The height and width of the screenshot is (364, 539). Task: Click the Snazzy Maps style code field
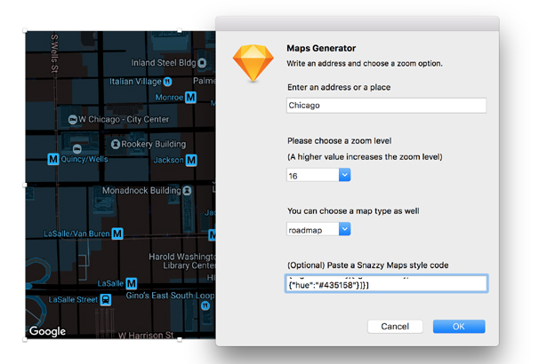386,283
